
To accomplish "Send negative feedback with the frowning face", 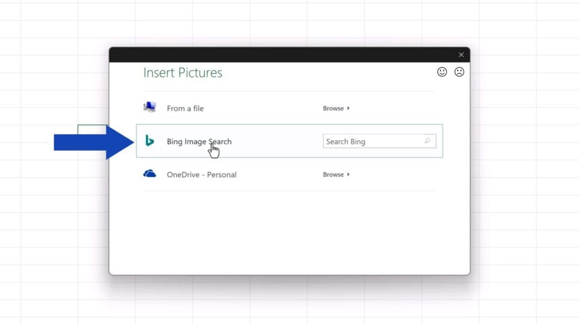I will click(x=459, y=72).
